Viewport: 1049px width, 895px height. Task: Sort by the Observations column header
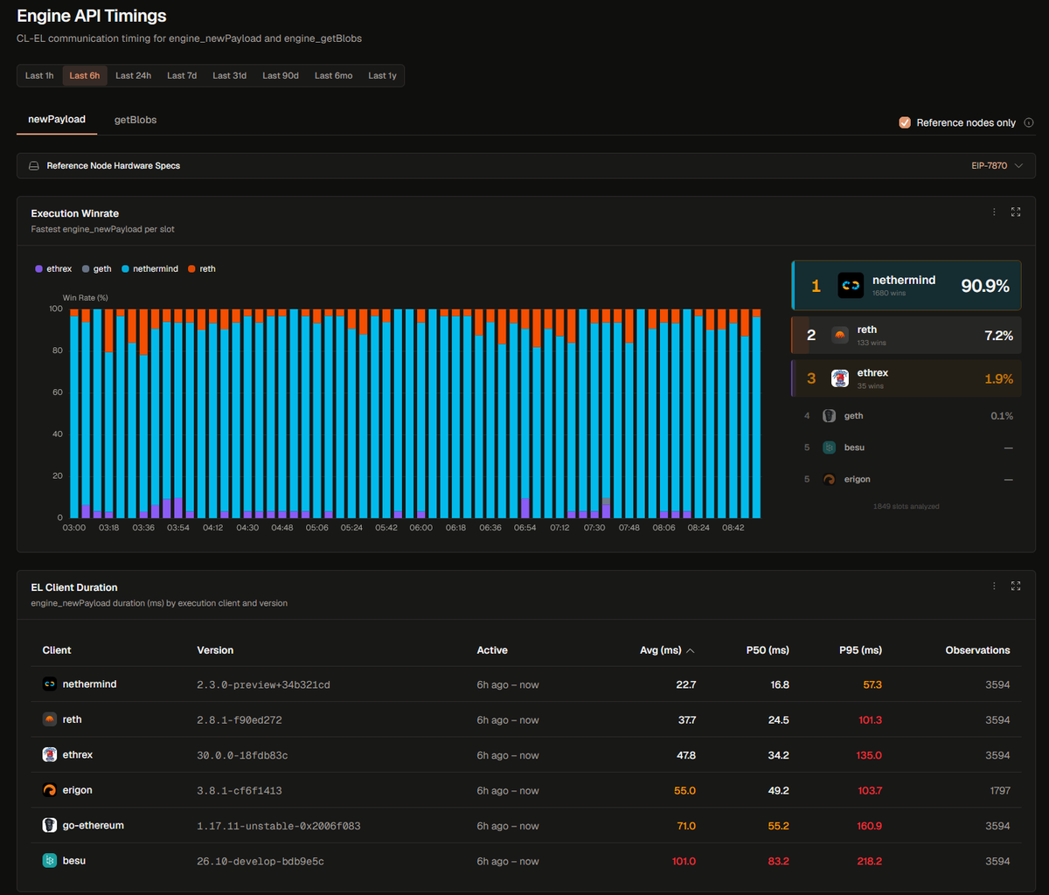point(977,650)
